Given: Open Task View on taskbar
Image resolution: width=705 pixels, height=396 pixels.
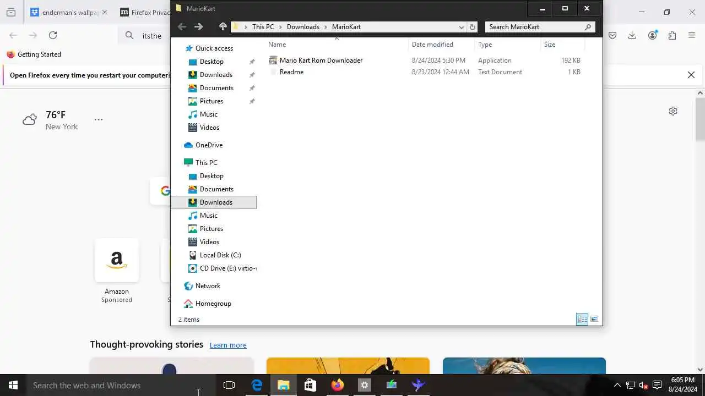Looking at the screenshot, I should pyautogui.click(x=229, y=385).
